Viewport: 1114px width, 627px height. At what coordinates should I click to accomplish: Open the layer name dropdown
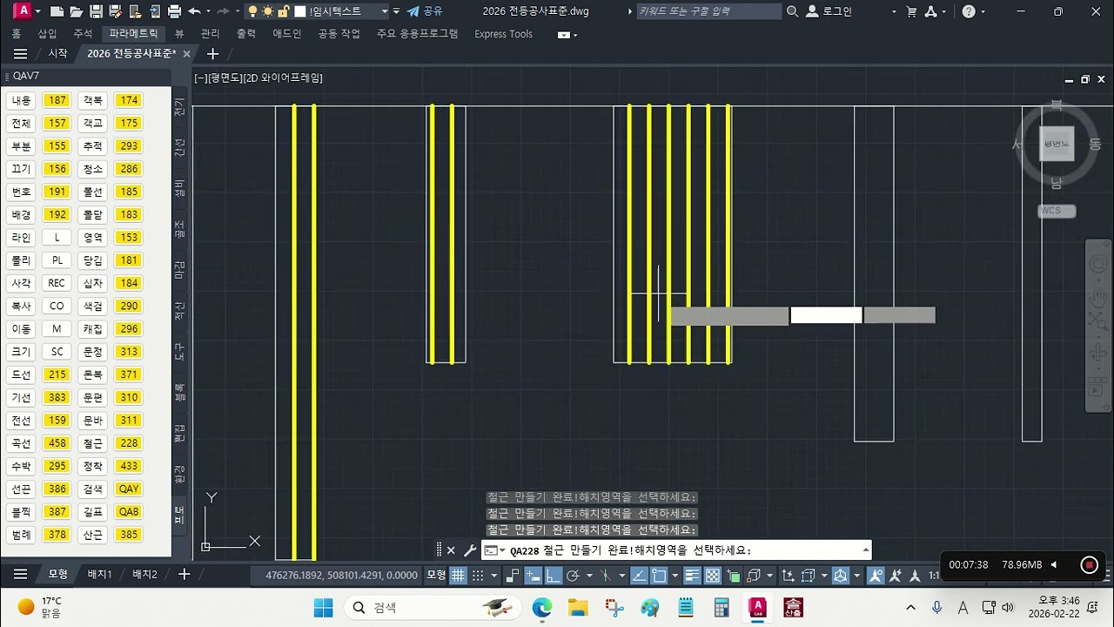(384, 11)
